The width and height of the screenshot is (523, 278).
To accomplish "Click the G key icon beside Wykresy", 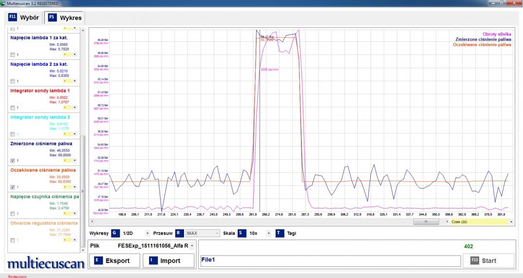I will [x=115, y=233].
